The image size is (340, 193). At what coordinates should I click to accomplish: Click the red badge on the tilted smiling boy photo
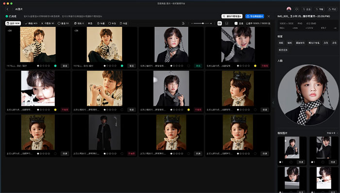265,66
